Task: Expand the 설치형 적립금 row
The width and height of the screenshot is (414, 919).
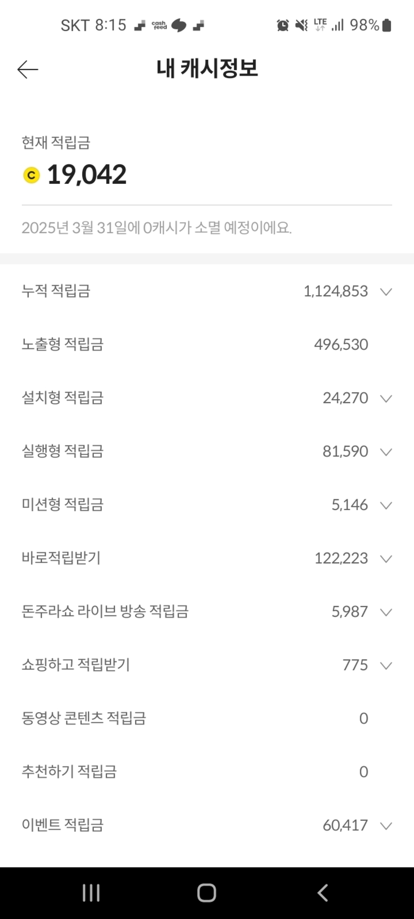Action: (x=386, y=398)
